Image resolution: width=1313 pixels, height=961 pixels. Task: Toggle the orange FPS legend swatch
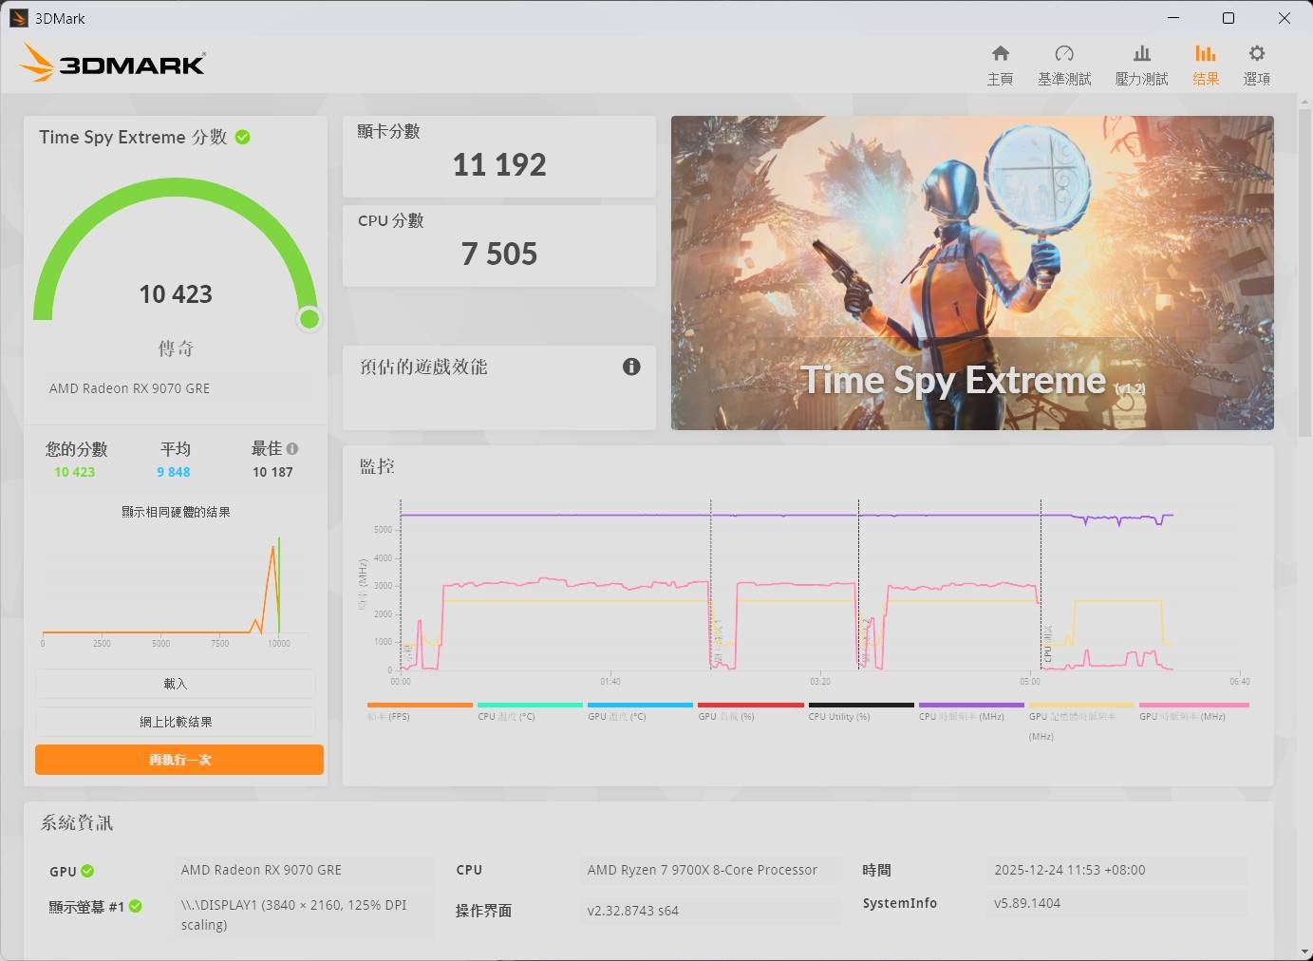click(420, 705)
